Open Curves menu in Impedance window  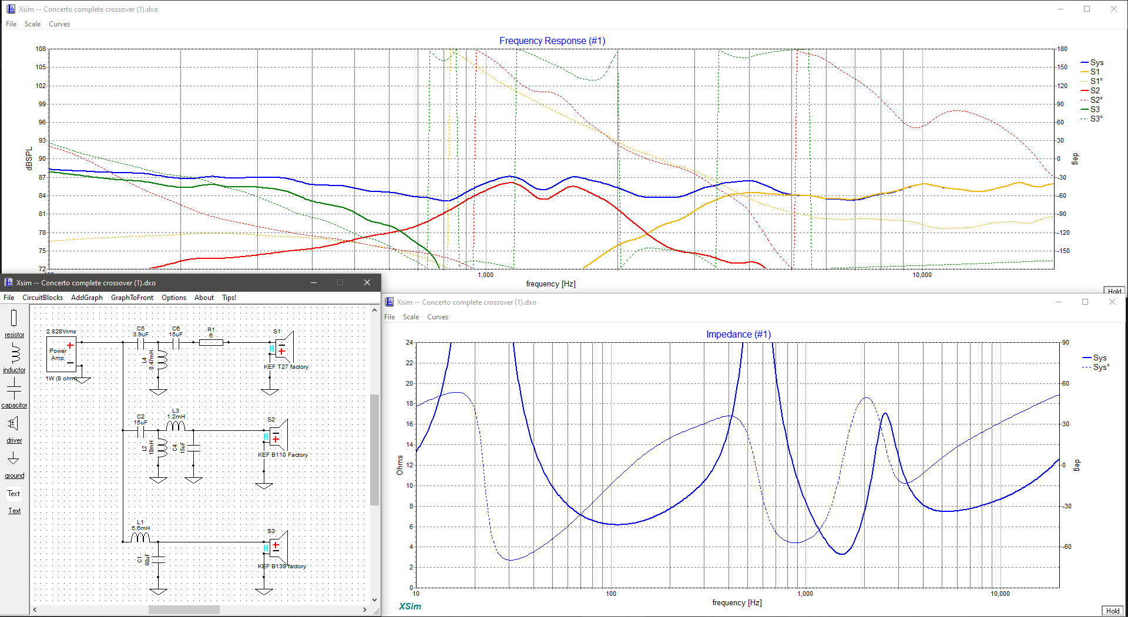(438, 317)
